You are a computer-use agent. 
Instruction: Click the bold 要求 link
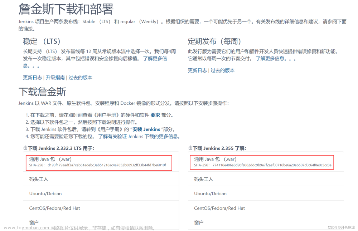pos(155,115)
